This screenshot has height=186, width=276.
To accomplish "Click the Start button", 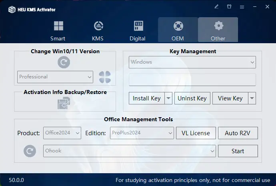I will (x=238, y=151).
